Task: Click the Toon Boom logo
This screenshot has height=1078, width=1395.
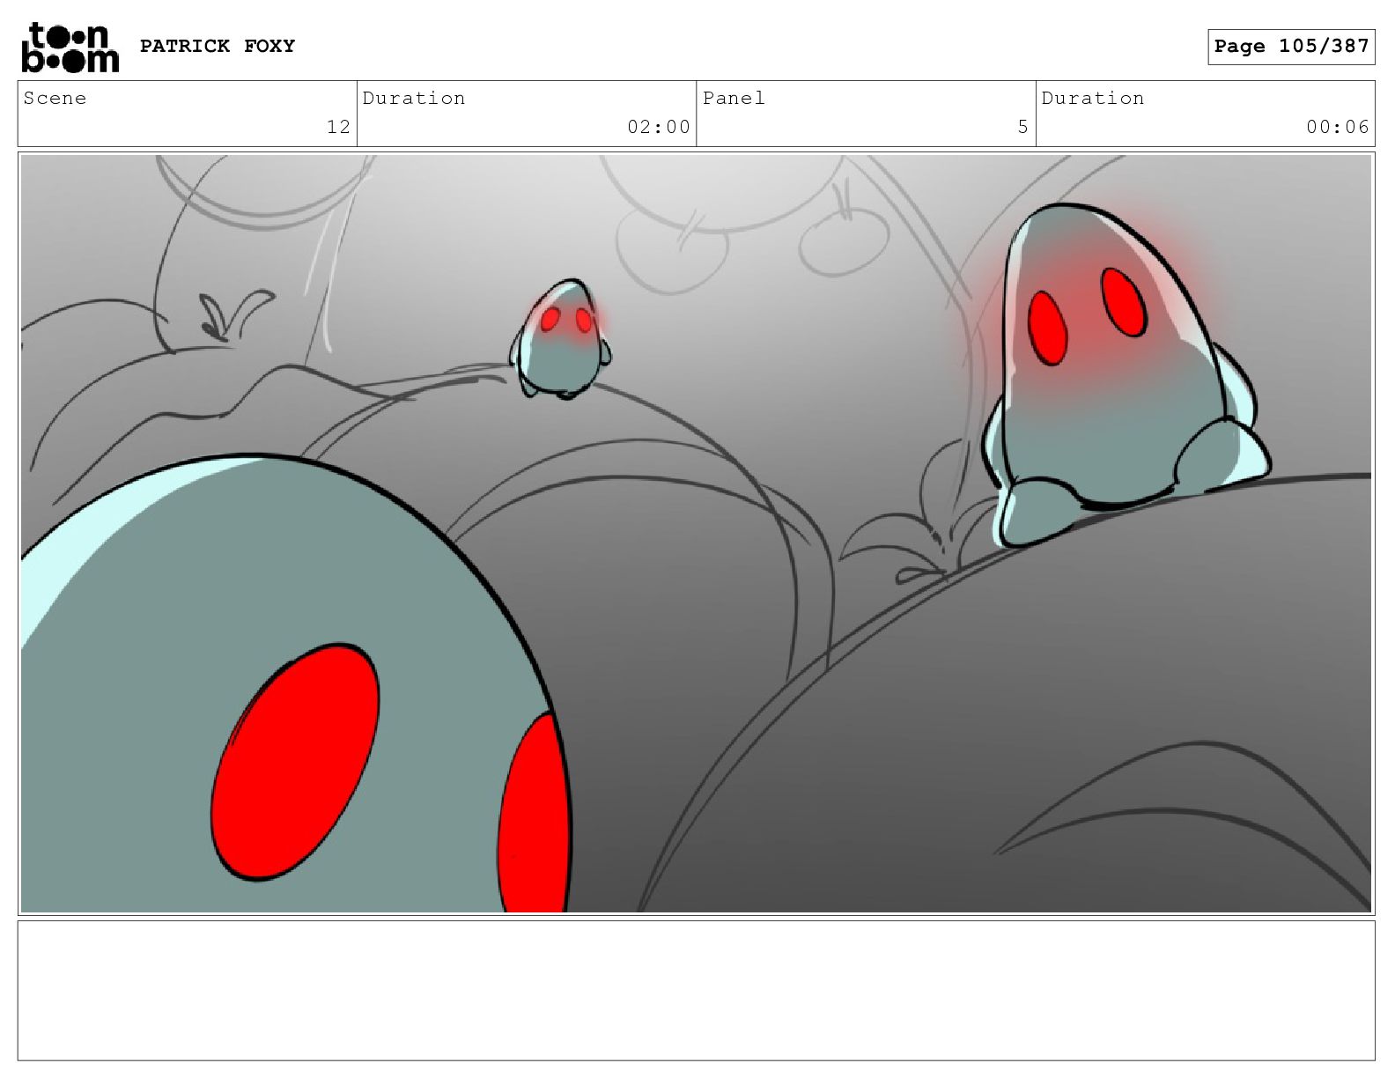Action: (70, 48)
